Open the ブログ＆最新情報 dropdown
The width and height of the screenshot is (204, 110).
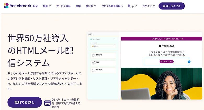point(112,6)
